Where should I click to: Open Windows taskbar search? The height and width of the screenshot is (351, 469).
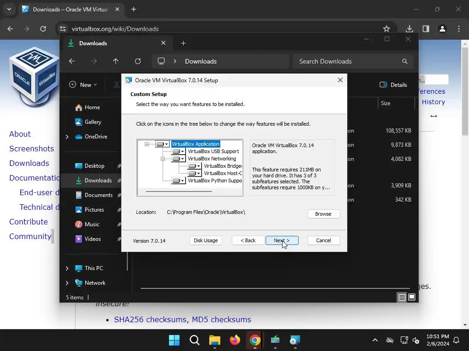pyautogui.click(x=194, y=340)
